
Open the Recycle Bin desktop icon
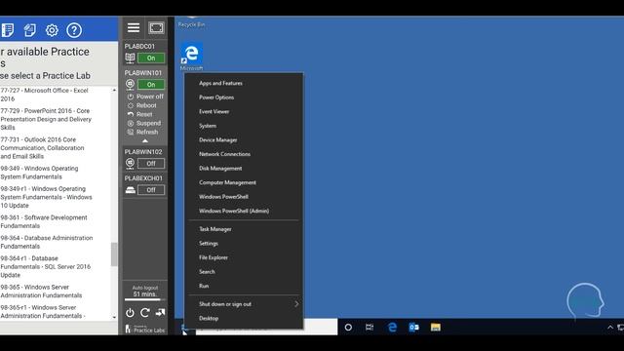191,22
